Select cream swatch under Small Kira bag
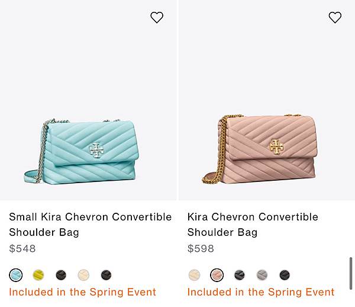The image size is (355, 307). [x=83, y=275]
